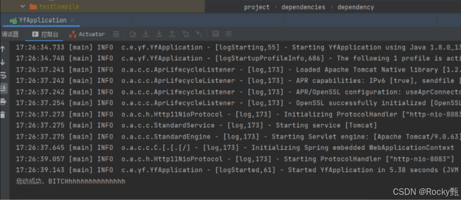The width and height of the screenshot is (461, 200).
Task: Click the dependency breadcrumb
Action: point(356,7)
